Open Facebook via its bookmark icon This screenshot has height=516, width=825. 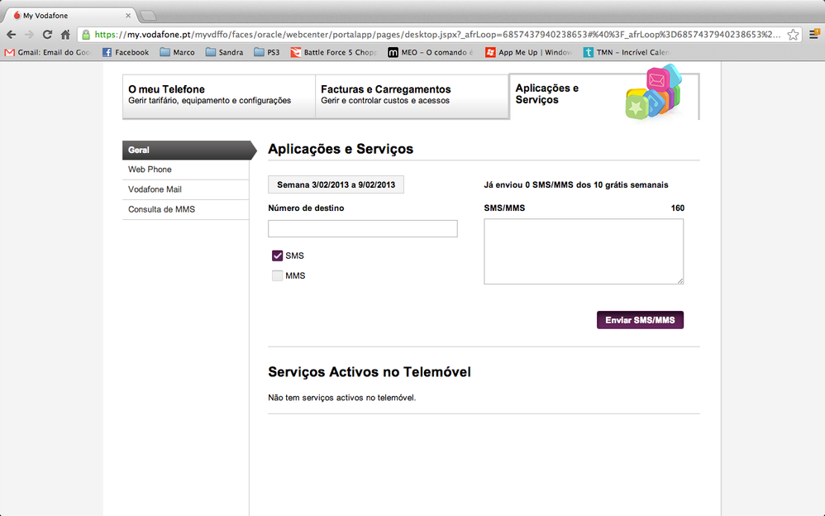[x=106, y=52]
